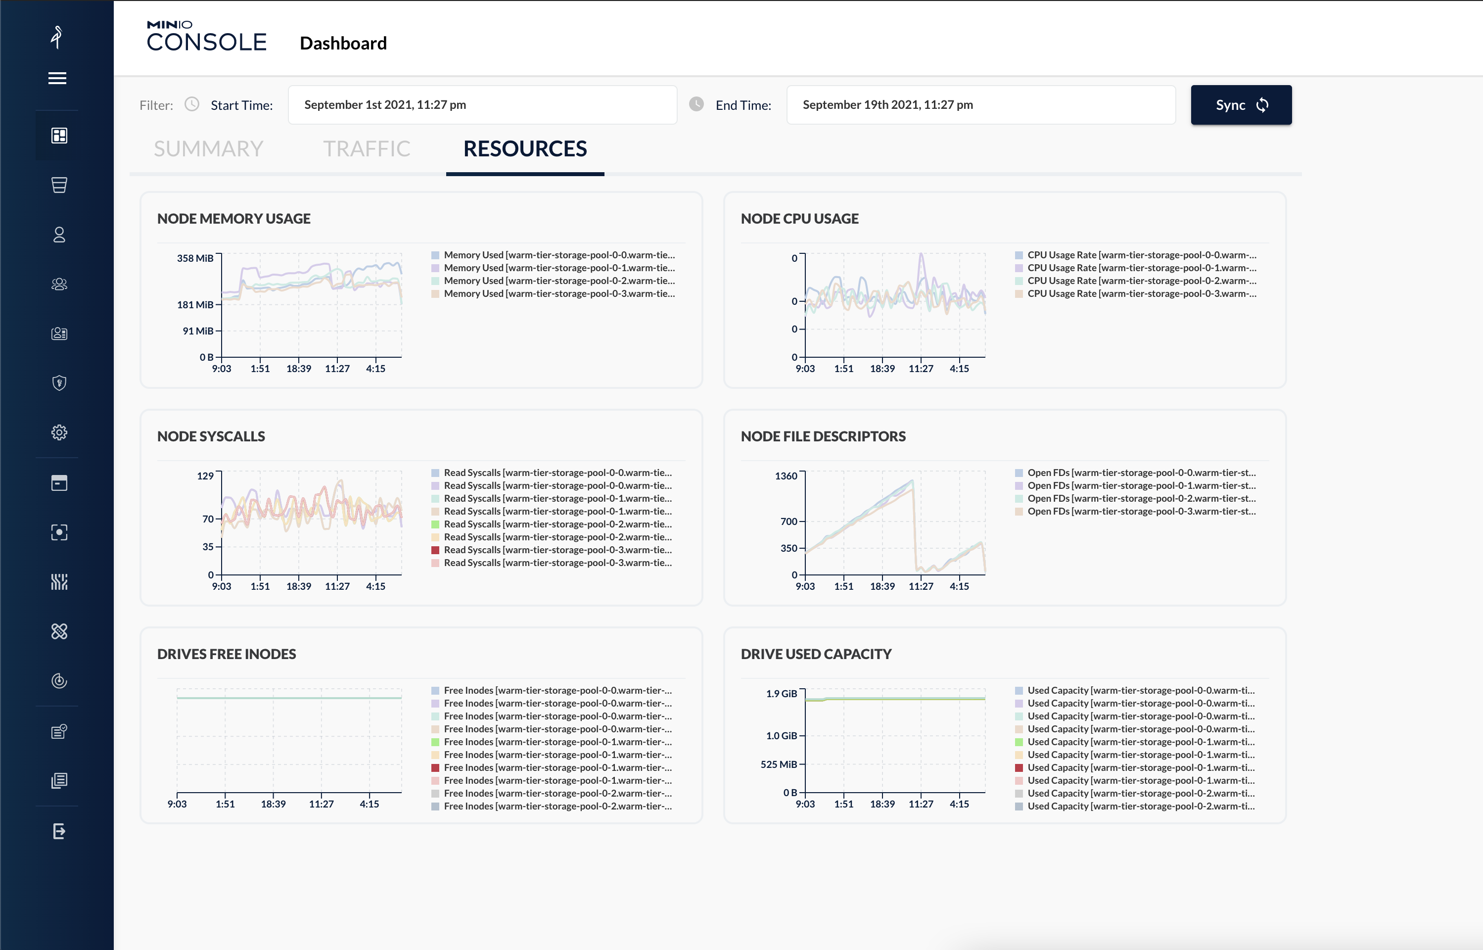Click the Dashboard grid icon in sidebar
The width and height of the screenshot is (1483, 950).
coord(59,136)
